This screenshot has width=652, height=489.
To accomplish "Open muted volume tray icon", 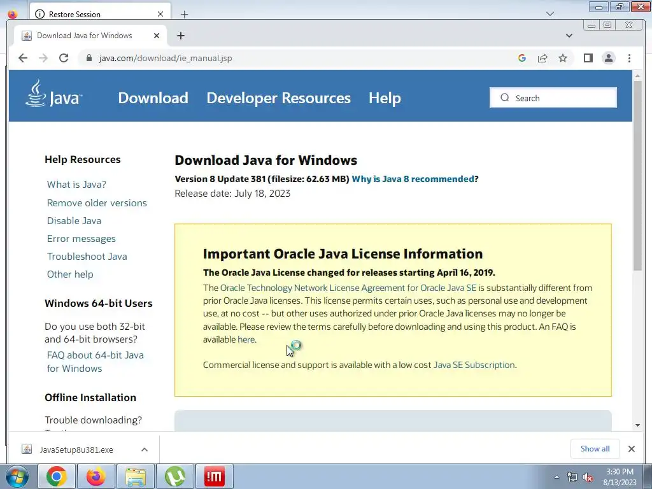I will coord(588,477).
